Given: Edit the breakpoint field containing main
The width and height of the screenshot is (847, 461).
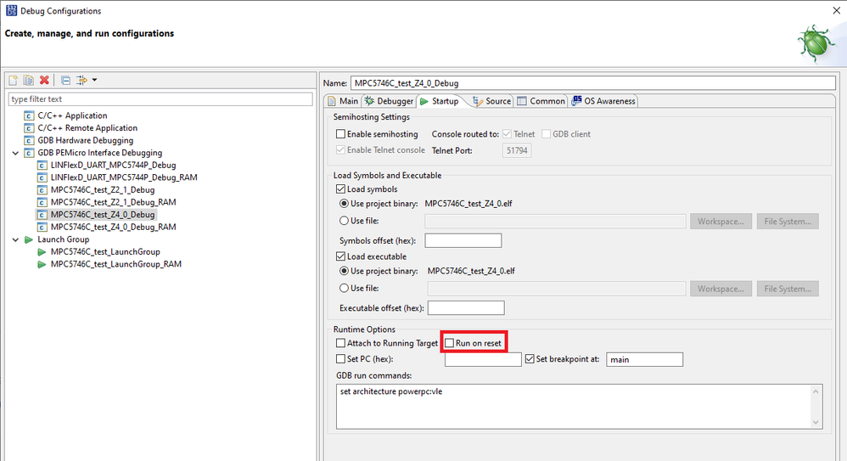Looking at the screenshot, I should point(644,359).
